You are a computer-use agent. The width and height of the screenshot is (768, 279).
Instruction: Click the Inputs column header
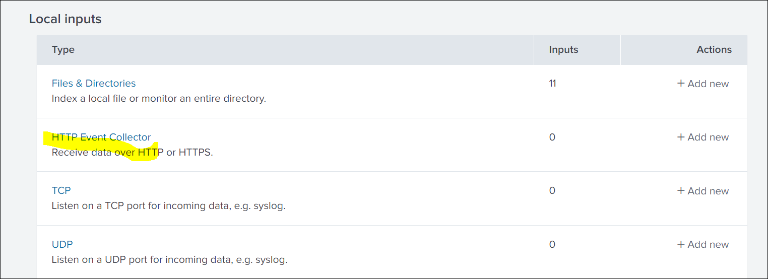click(x=563, y=50)
